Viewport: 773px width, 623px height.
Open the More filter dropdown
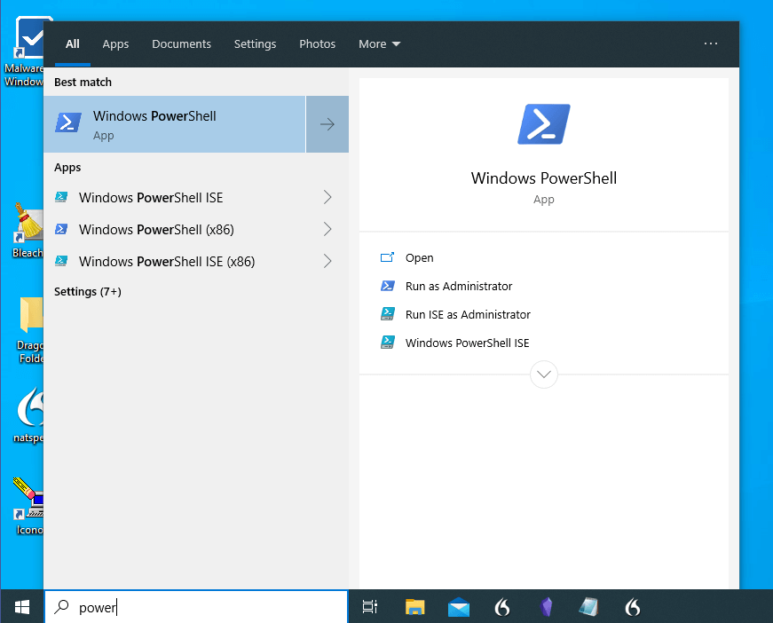click(x=379, y=44)
